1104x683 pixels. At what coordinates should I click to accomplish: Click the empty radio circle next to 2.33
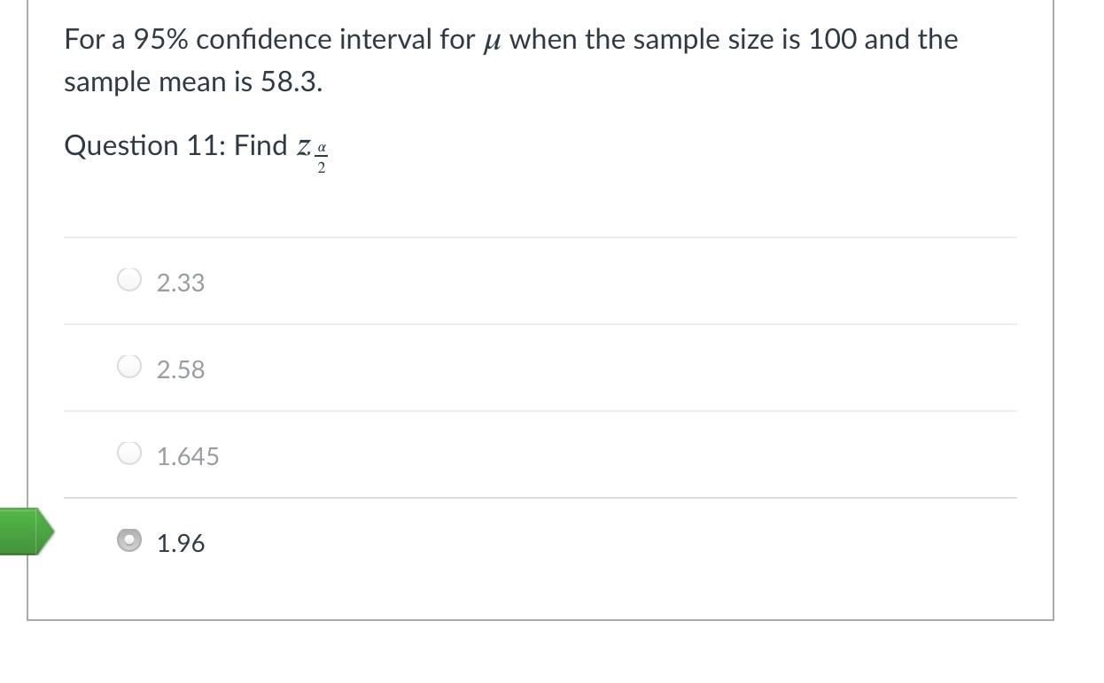[x=128, y=279]
